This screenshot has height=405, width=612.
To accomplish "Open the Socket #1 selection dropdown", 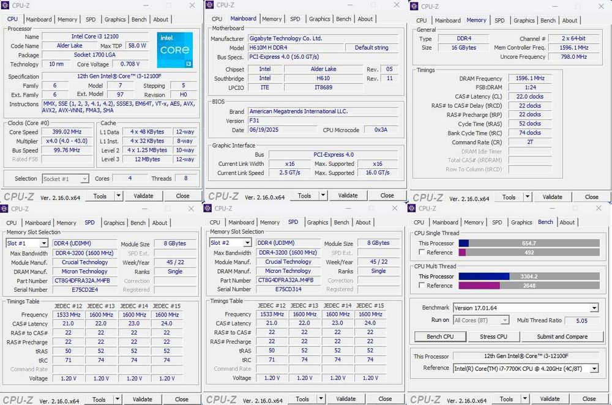I will pyautogui.click(x=65, y=179).
